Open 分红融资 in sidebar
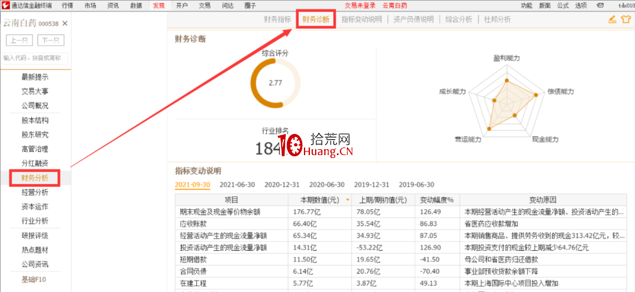The image size is (635, 292). click(x=35, y=163)
